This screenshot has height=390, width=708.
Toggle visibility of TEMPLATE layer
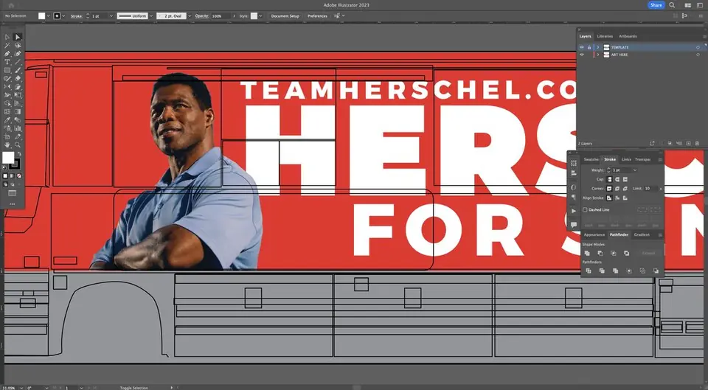coord(582,47)
